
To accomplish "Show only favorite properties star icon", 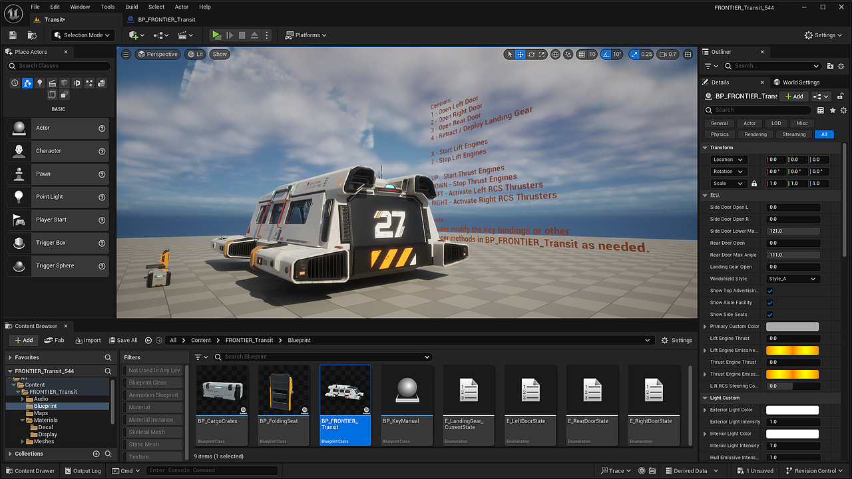I will tap(833, 110).
